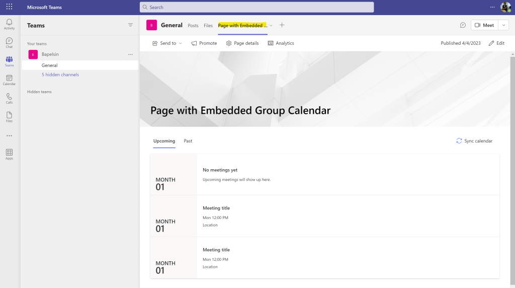The height and width of the screenshot is (288, 515).
Task: Expand the Page with Embedded tab chevron
Action: point(271,25)
